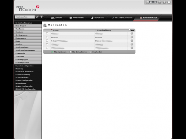
Task: Open the Monitoring main tab
Action: [77, 18]
